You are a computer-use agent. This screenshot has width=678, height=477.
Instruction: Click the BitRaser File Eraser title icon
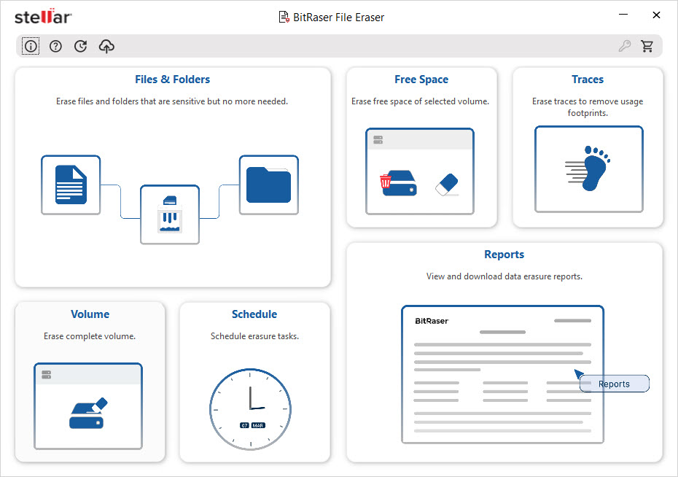[284, 18]
